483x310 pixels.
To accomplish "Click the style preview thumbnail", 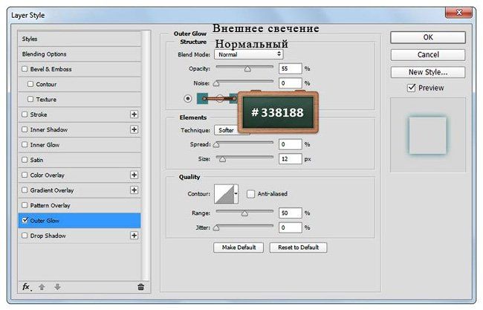I will pyautogui.click(x=428, y=135).
